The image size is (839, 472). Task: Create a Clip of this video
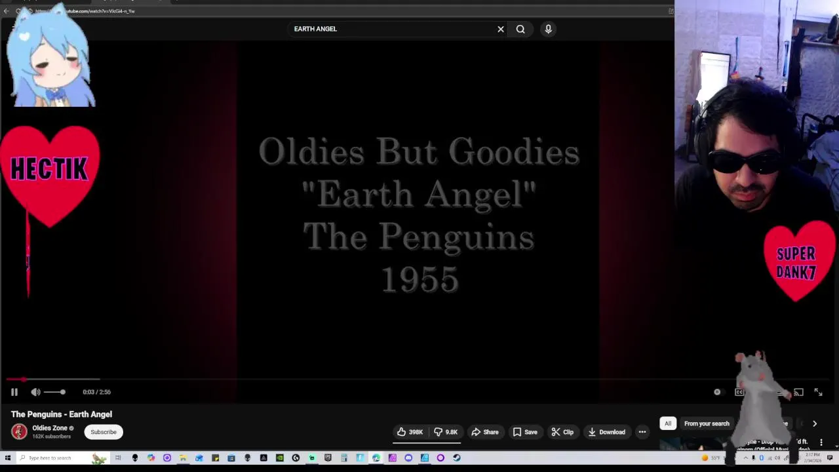point(562,432)
